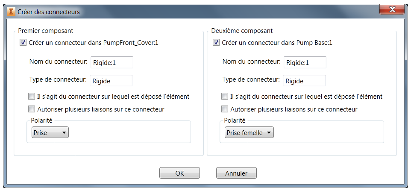The width and height of the screenshot is (408, 188).
Task: Enable the deposited-element connector option under Deuxième composant
Action: [x=224, y=97]
